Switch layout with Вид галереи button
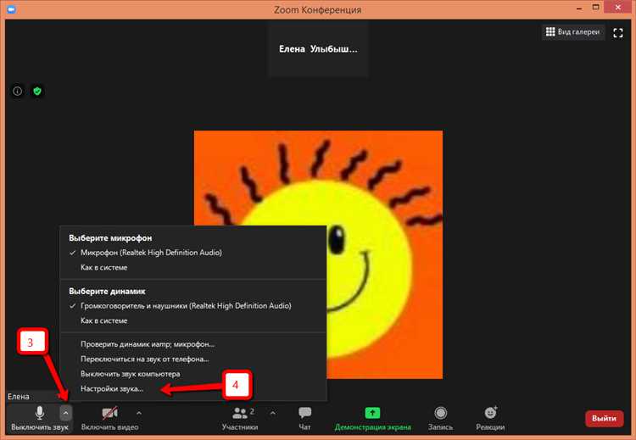Viewport: 636px width, 440px height. (572, 31)
